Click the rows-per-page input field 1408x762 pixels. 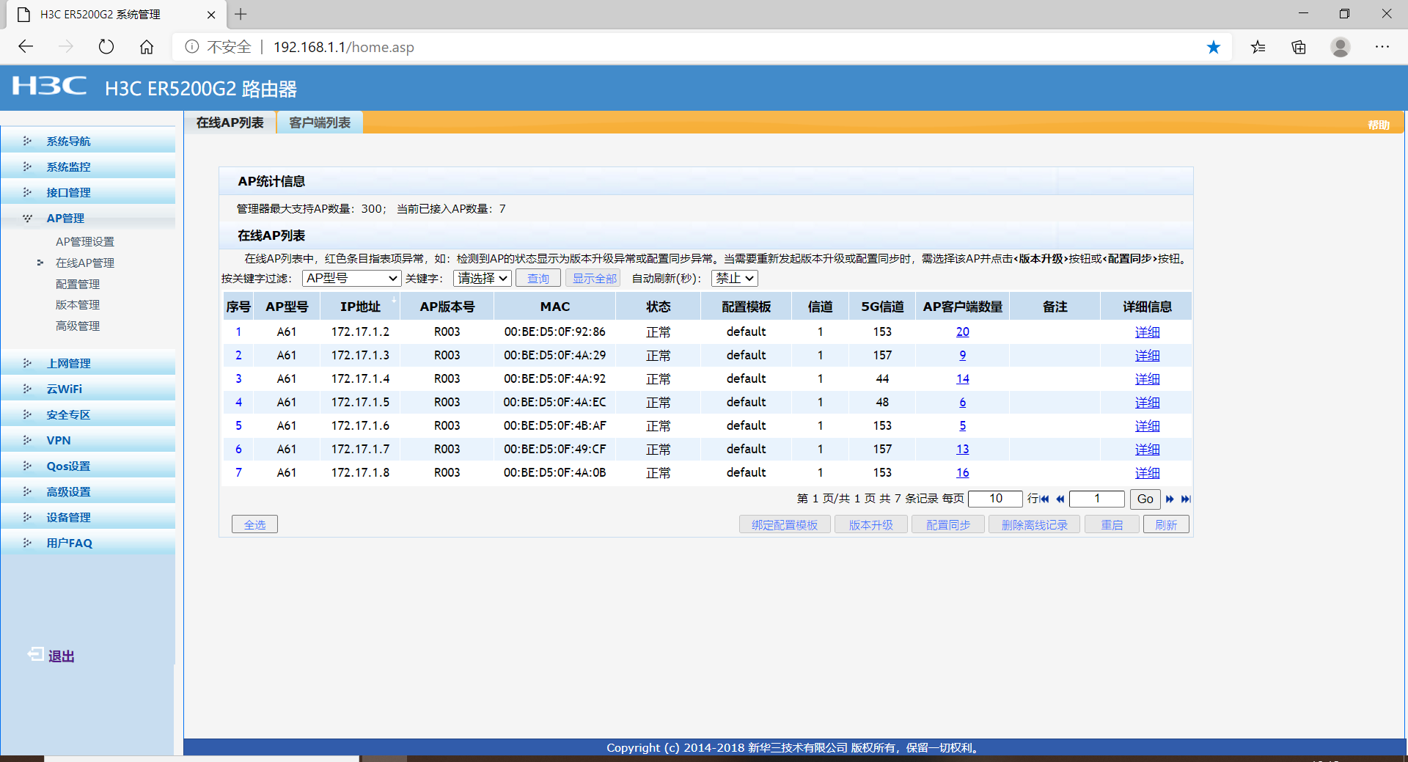995,499
